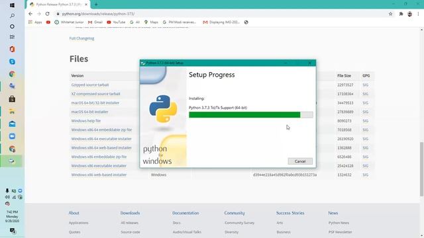Open Success Stories in the footer

[x=290, y=213]
